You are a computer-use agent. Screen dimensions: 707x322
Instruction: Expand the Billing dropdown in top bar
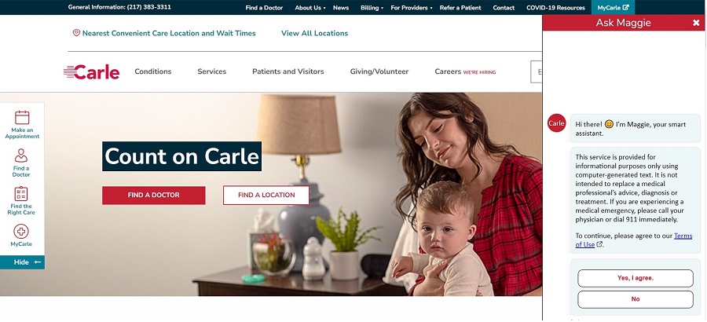click(372, 8)
